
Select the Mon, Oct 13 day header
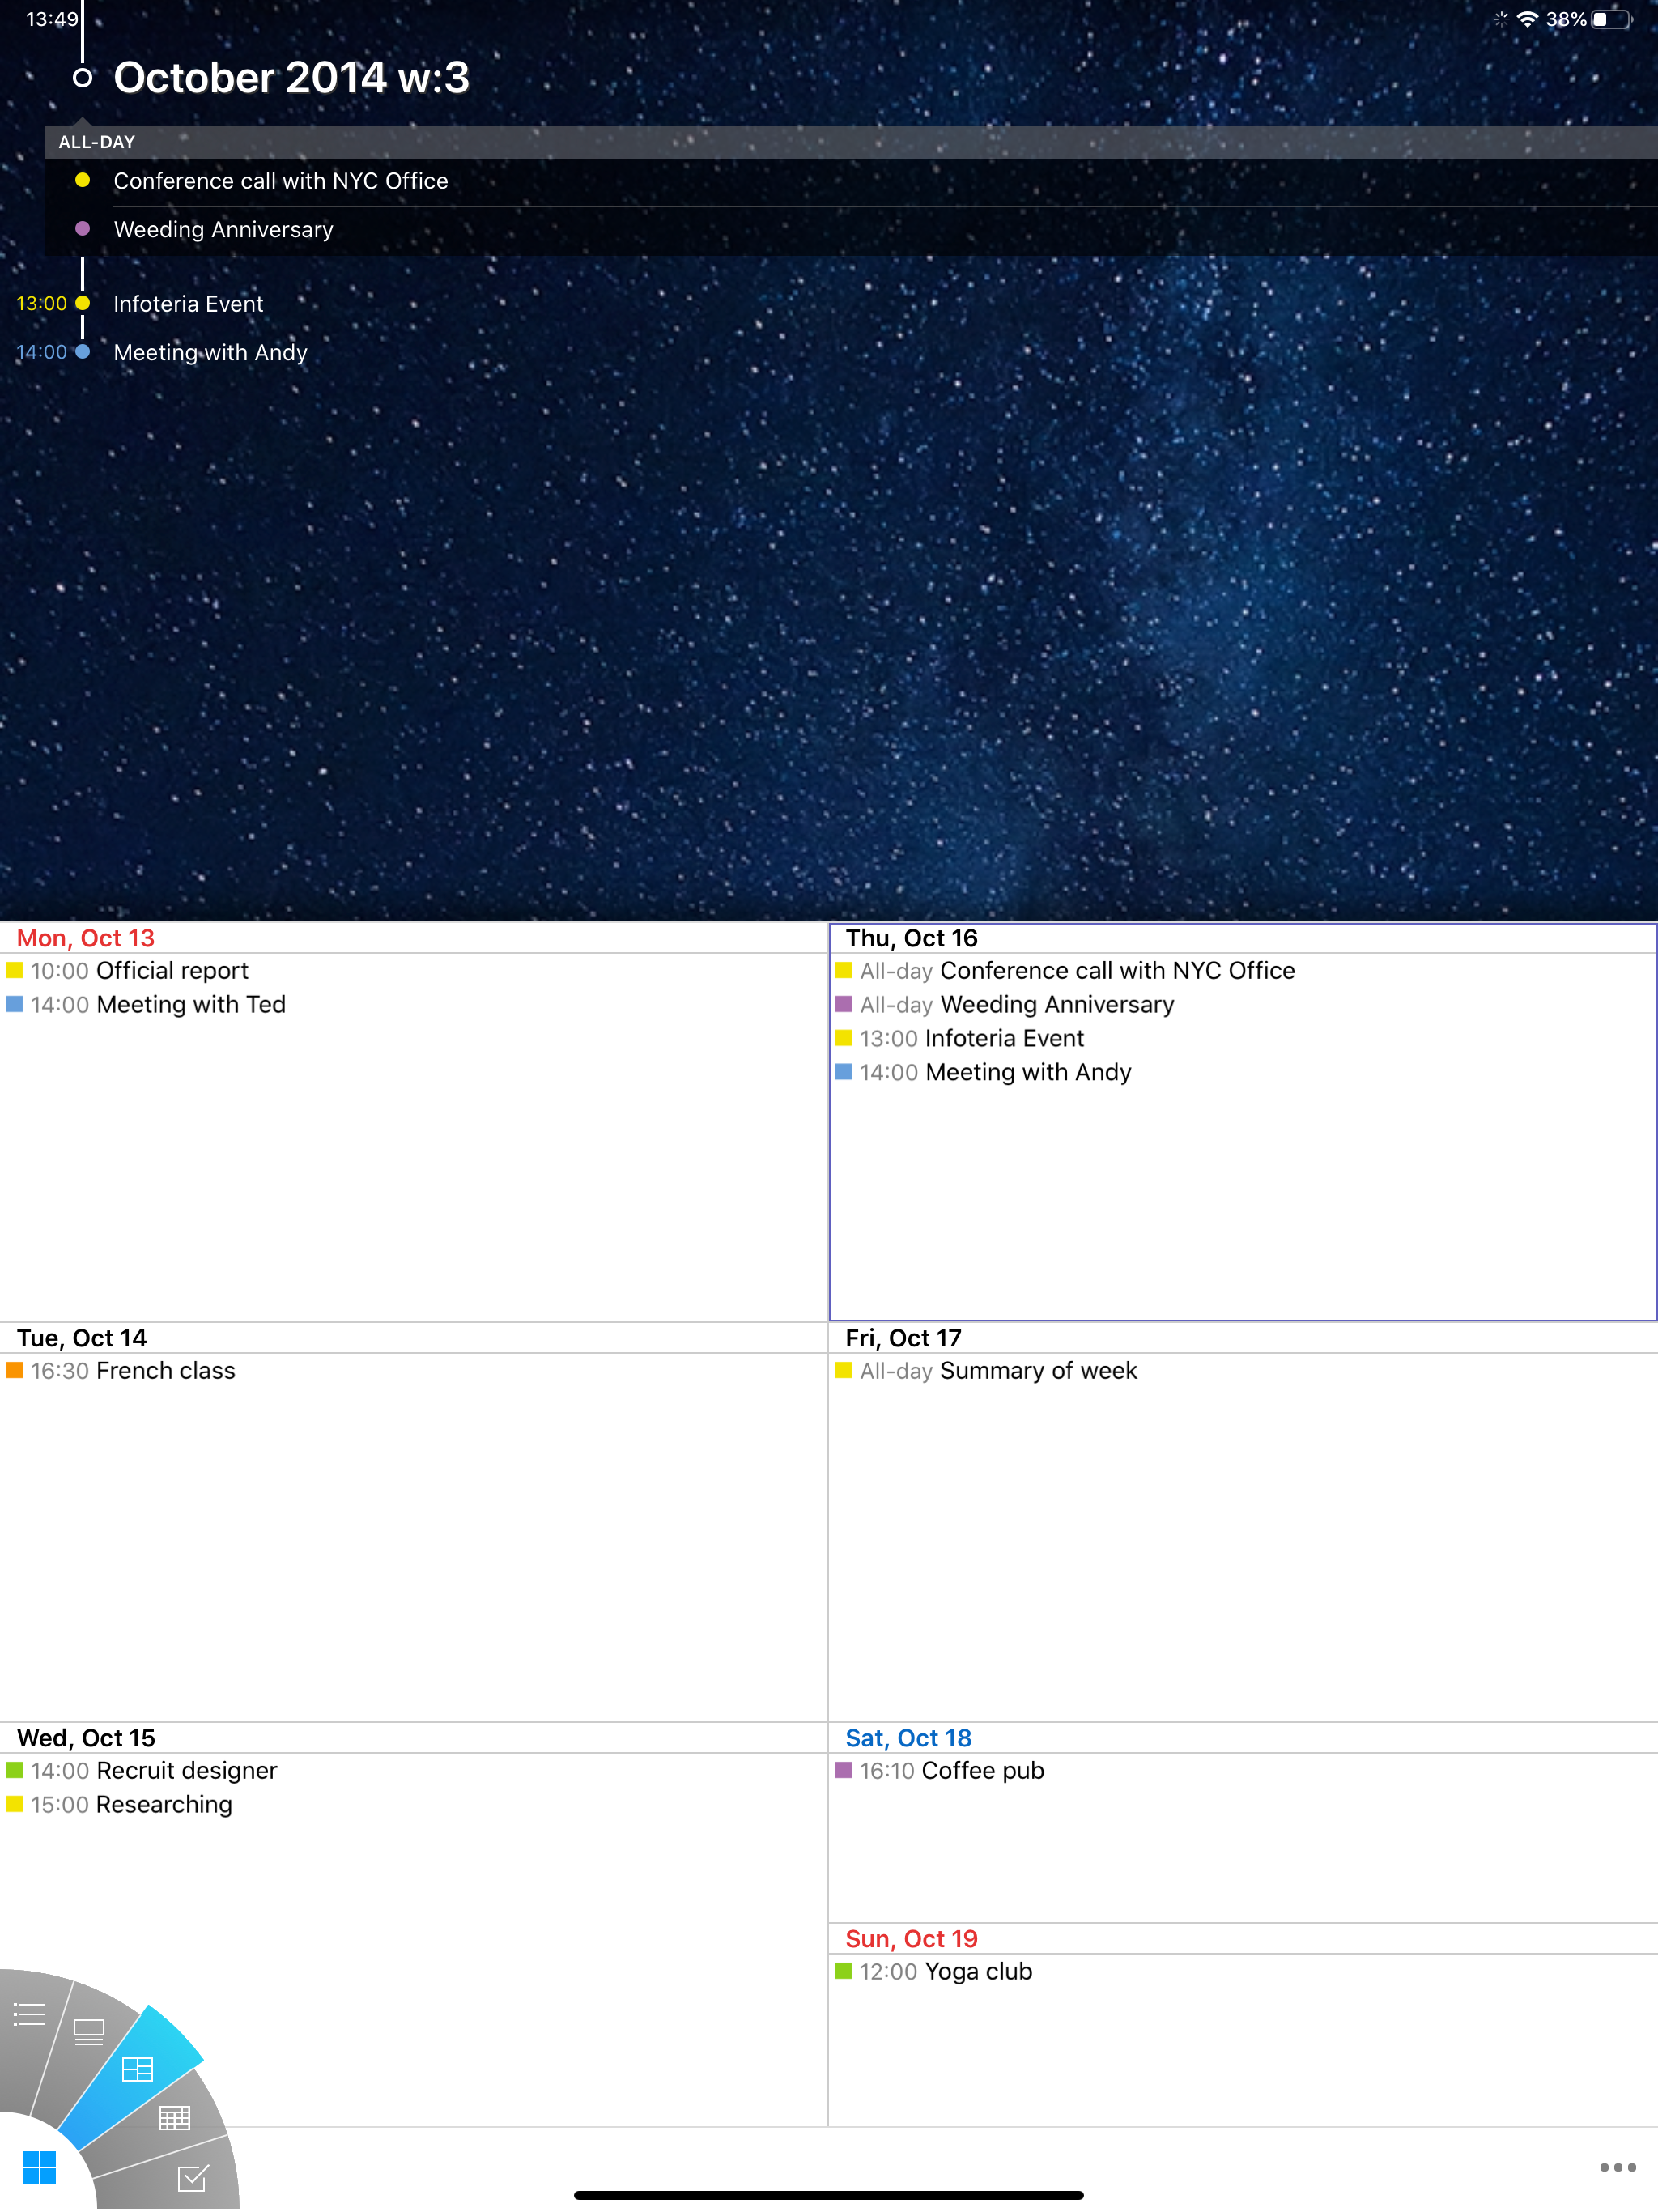(86, 938)
